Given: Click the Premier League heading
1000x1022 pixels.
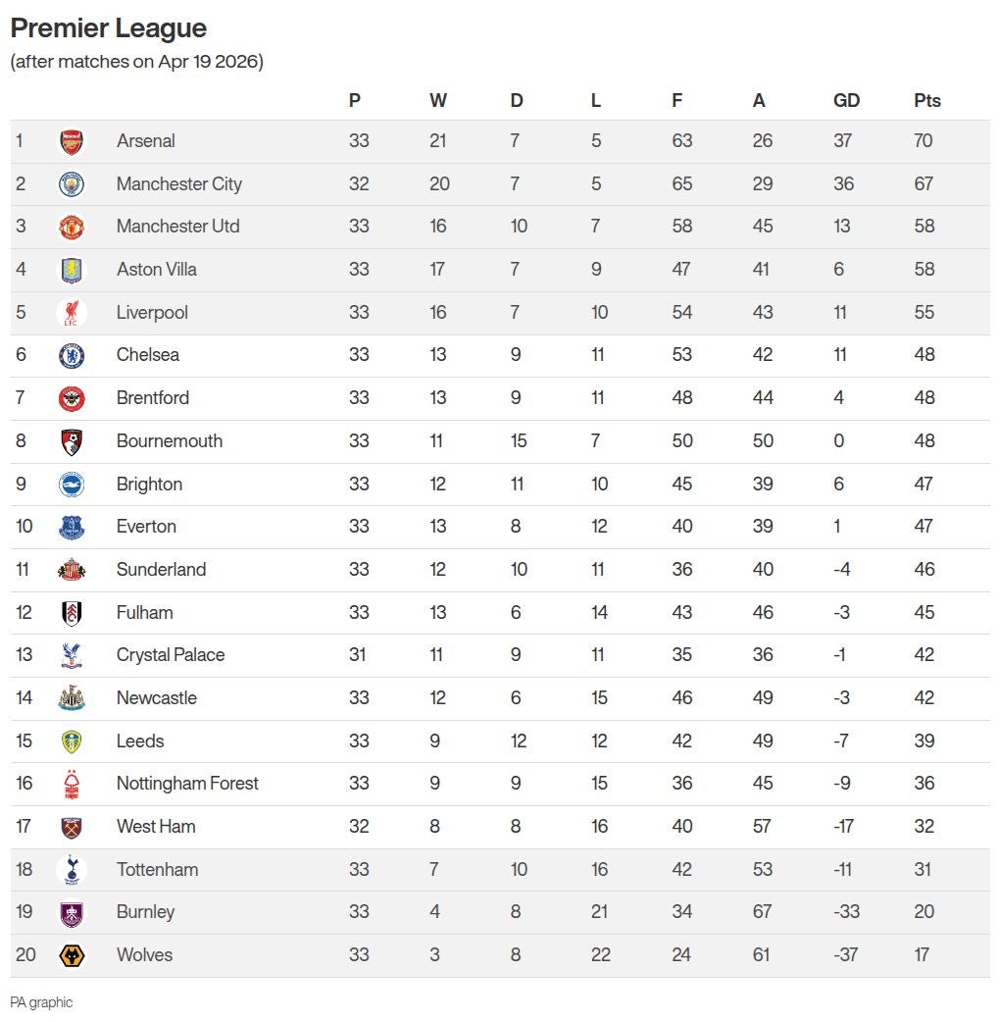Looking at the screenshot, I should [108, 27].
